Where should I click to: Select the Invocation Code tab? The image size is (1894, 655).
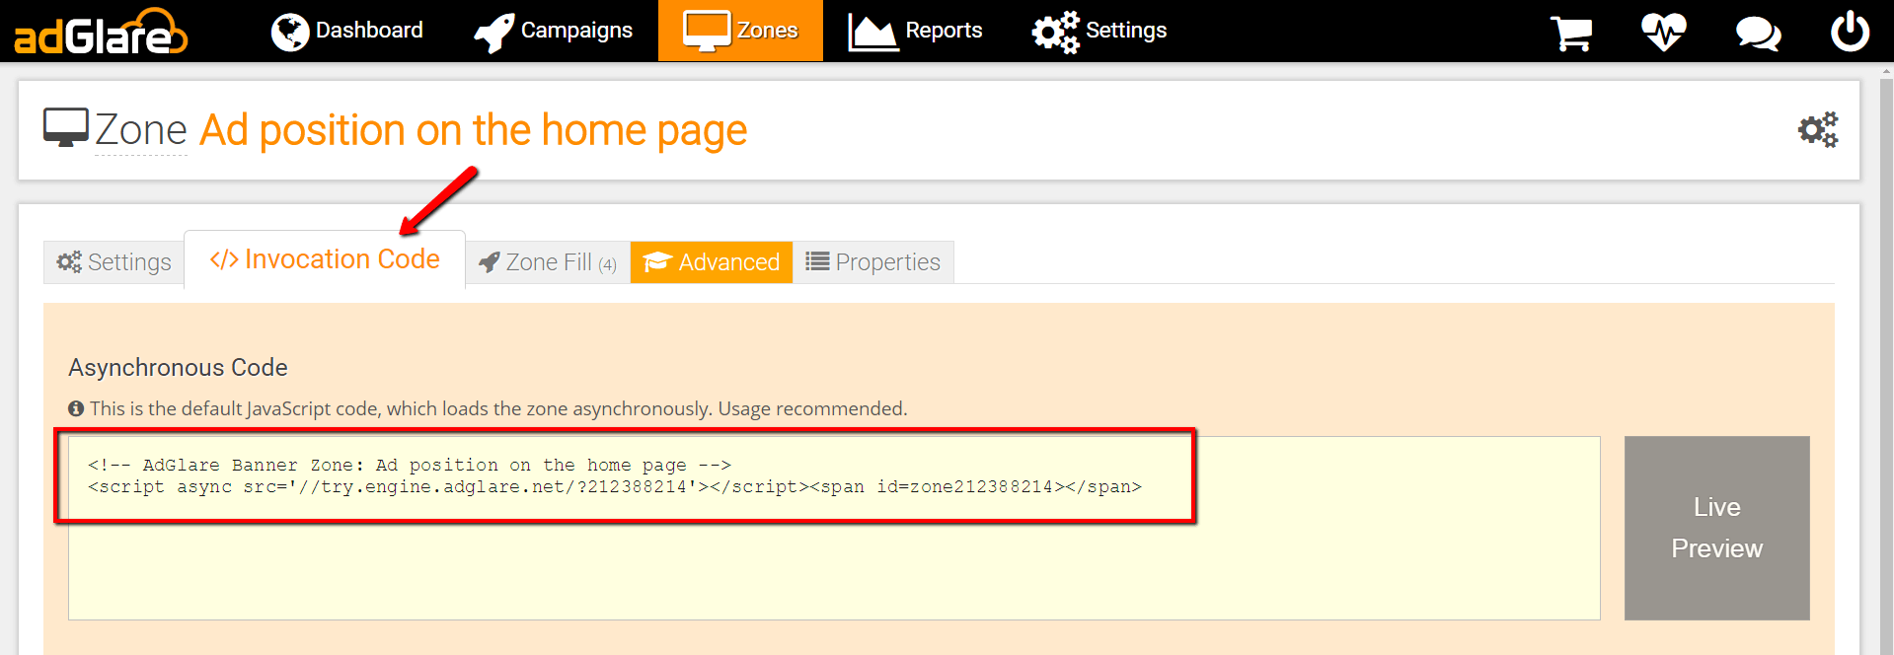(325, 259)
